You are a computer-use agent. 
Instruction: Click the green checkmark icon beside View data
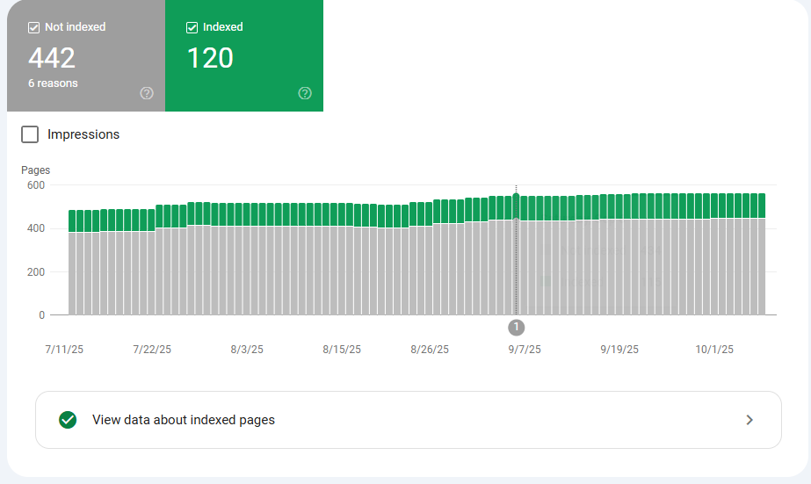(x=68, y=420)
